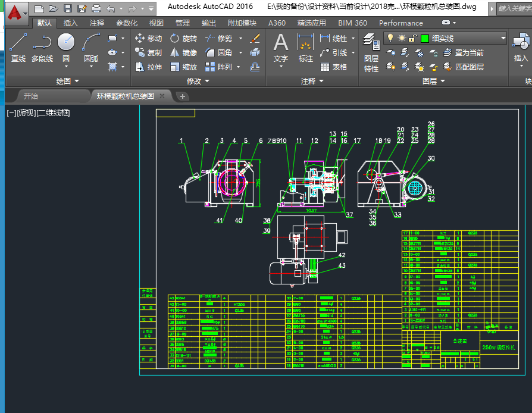Choose the 镜像 (Mirror) tool

click(x=183, y=52)
